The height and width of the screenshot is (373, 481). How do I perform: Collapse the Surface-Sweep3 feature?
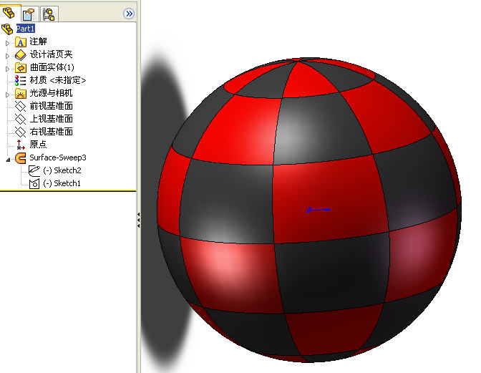pyautogui.click(x=8, y=160)
